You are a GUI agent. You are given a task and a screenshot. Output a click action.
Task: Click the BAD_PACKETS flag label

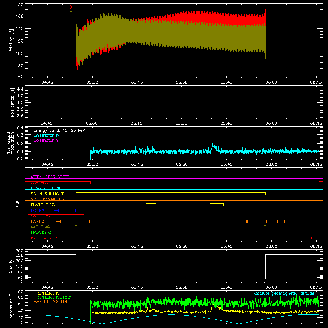tap(45, 238)
